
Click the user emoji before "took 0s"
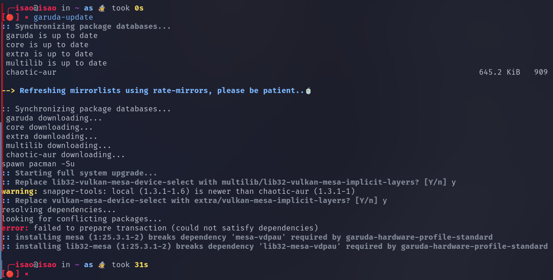coord(102,8)
